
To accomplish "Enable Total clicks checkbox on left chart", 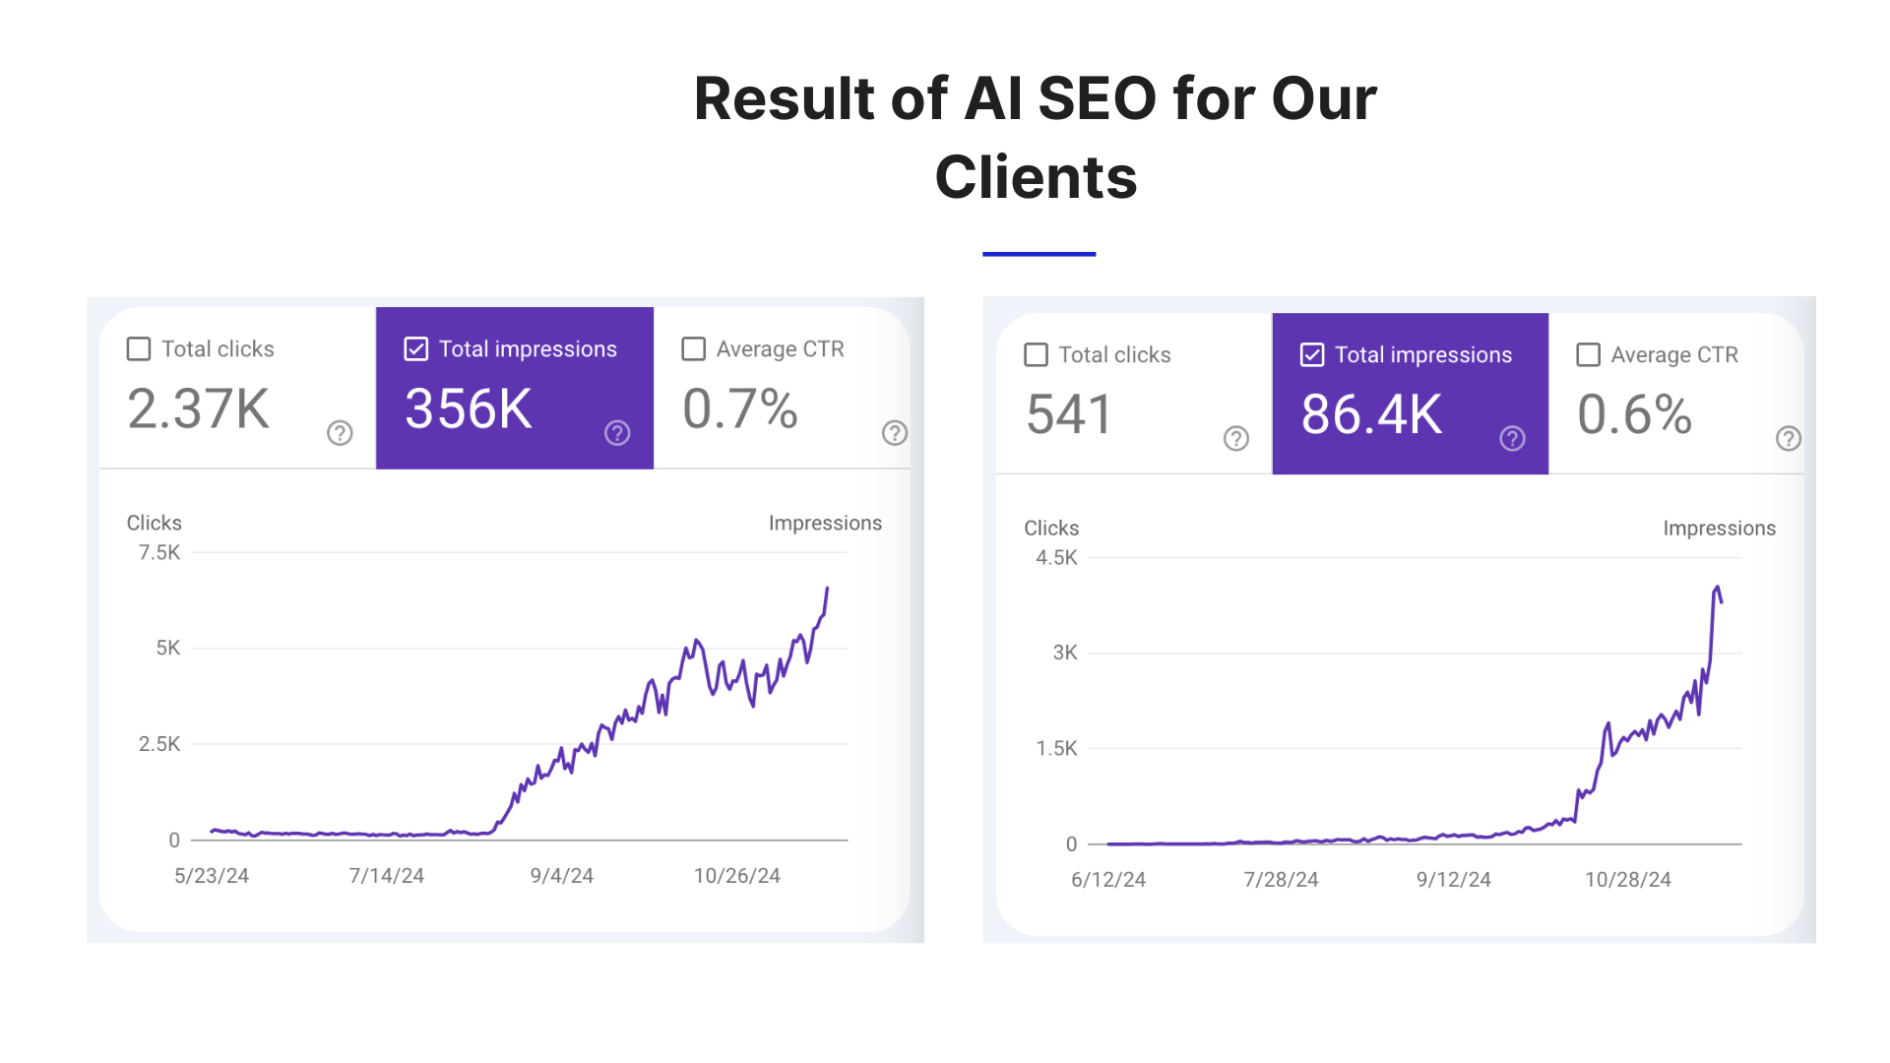I will (138, 348).
